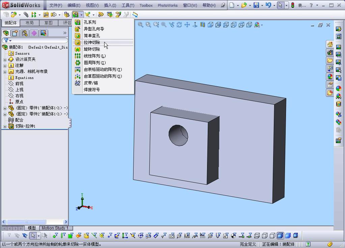Image resolution: width=345 pixels, height=248 pixels.
Task: Click the Exploded View toolbar icon
Action: pyautogui.click(x=118, y=15)
